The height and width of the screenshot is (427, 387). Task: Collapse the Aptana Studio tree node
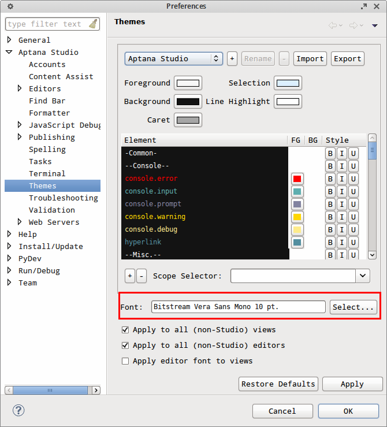click(x=9, y=52)
